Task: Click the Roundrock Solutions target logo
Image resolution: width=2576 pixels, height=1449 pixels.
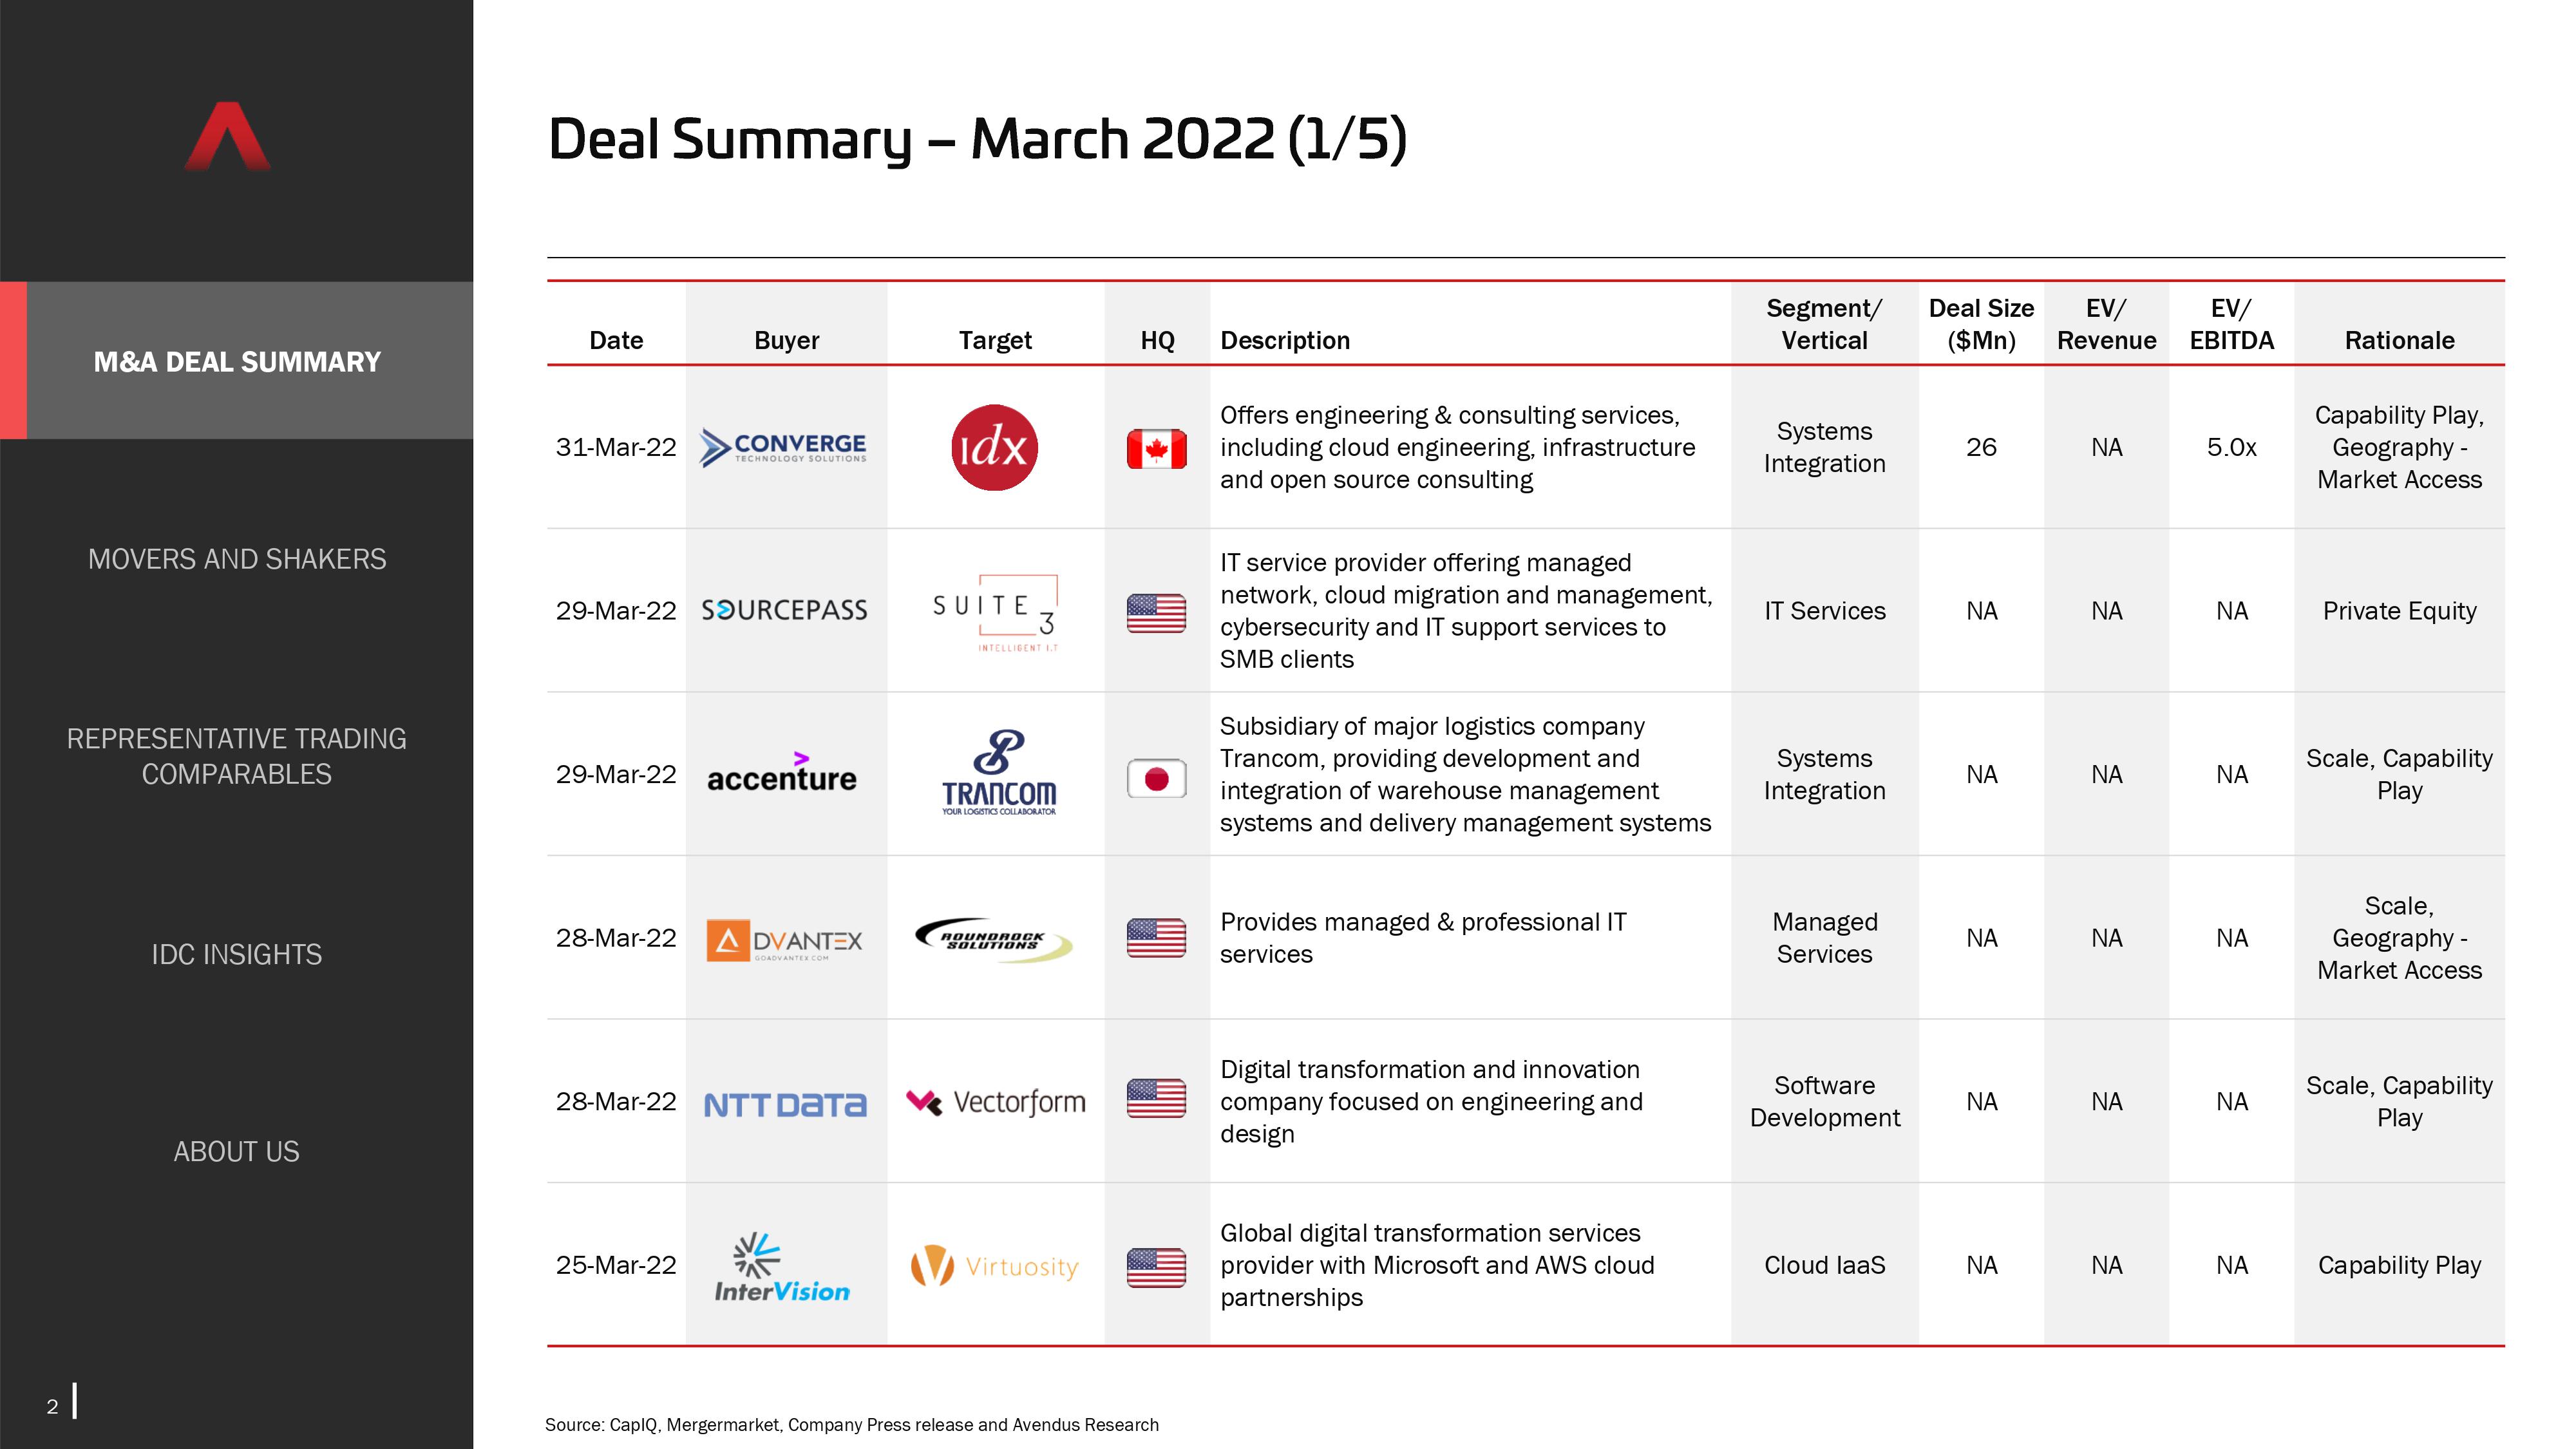Action: (x=994, y=940)
